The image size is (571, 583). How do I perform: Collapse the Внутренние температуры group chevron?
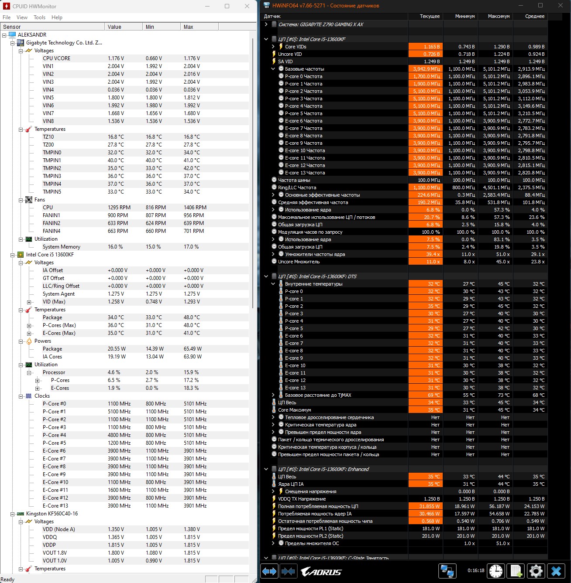273,284
